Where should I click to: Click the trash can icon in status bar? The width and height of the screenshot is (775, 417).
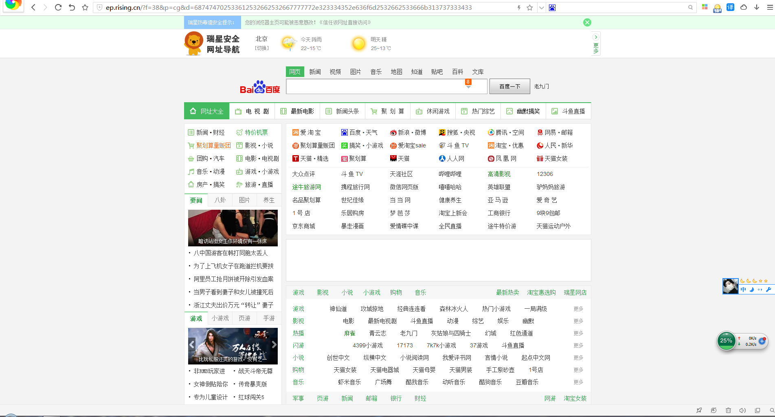[x=728, y=410]
